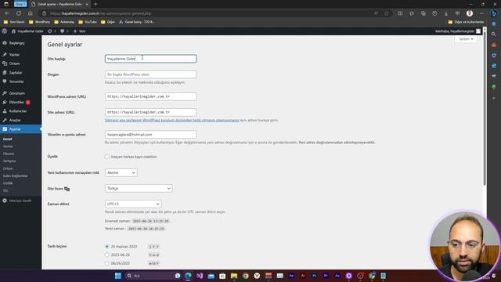Go to Okuma settings submenu
501x282 pixels.
9,154
